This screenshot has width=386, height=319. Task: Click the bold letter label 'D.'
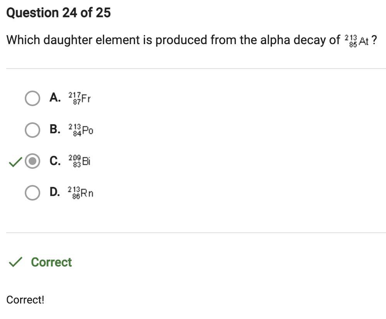pyautogui.click(x=55, y=192)
